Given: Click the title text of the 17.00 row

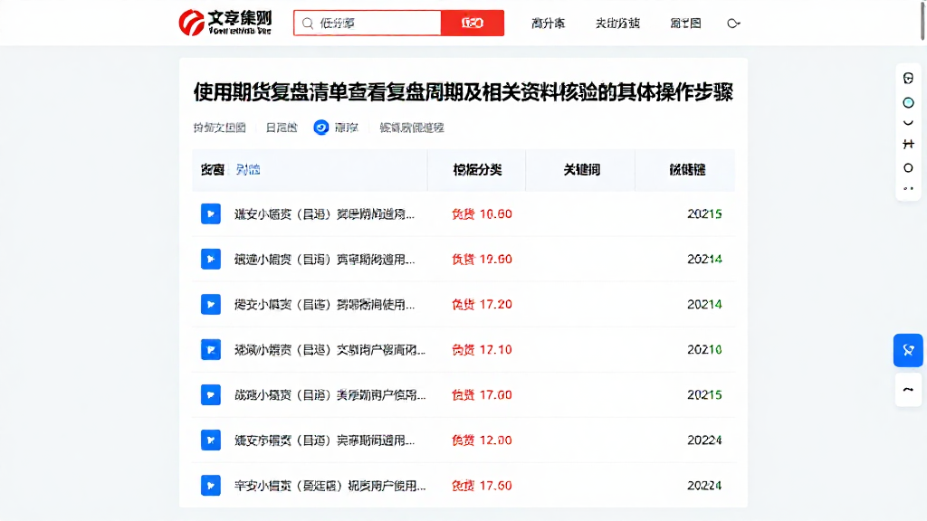Looking at the screenshot, I should [330, 395].
